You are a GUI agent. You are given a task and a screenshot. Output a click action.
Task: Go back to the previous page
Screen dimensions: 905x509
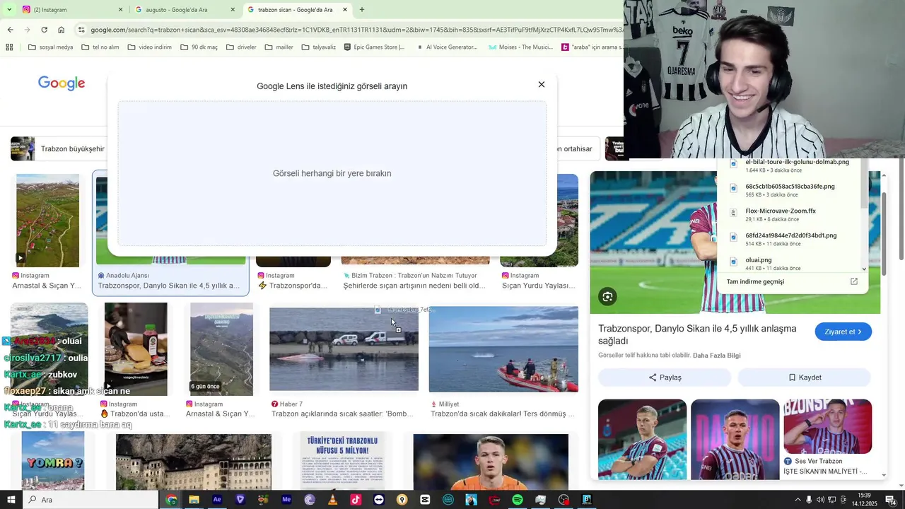10,30
